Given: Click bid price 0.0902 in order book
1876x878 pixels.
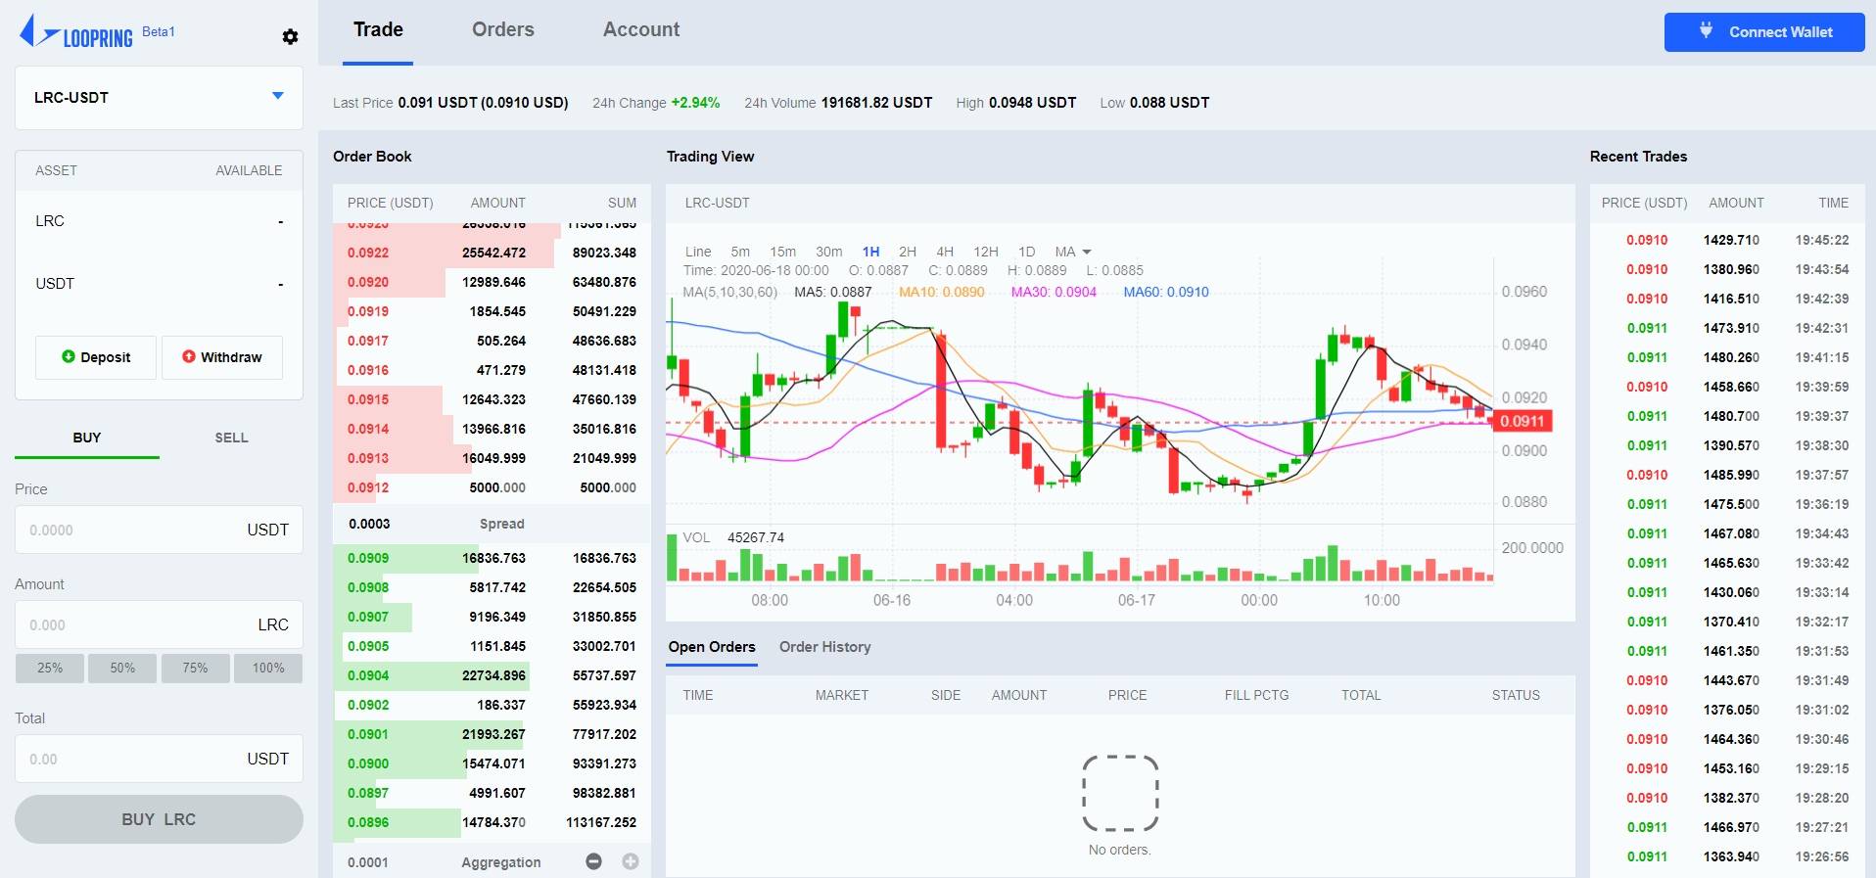Looking at the screenshot, I should click(x=368, y=705).
